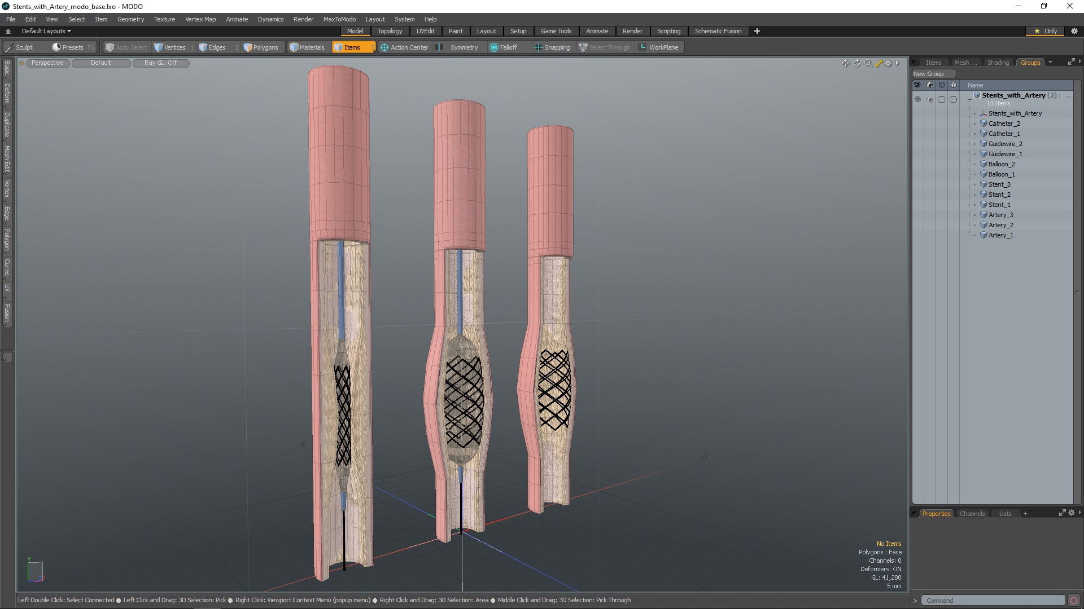Switch to the Channels tab
The width and height of the screenshot is (1084, 609).
pos(972,514)
